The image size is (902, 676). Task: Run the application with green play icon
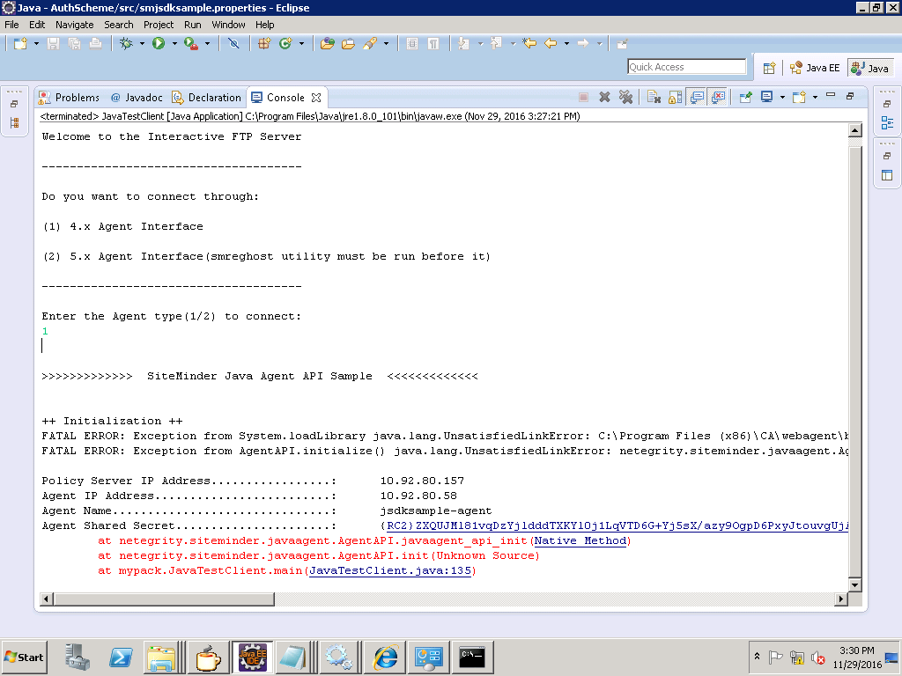(x=159, y=44)
